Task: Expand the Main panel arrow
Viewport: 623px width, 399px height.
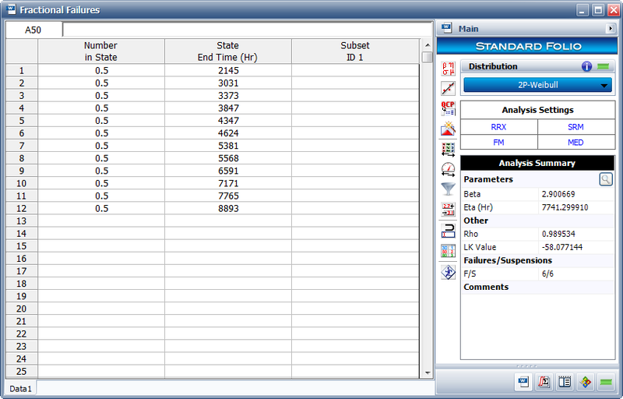Action: coord(610,29)
